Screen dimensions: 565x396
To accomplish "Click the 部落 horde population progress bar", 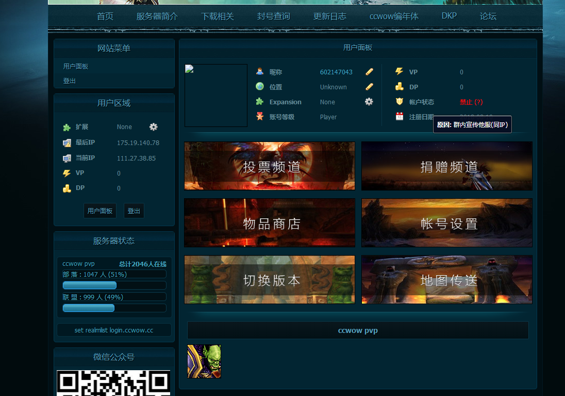I will point(114,285).
